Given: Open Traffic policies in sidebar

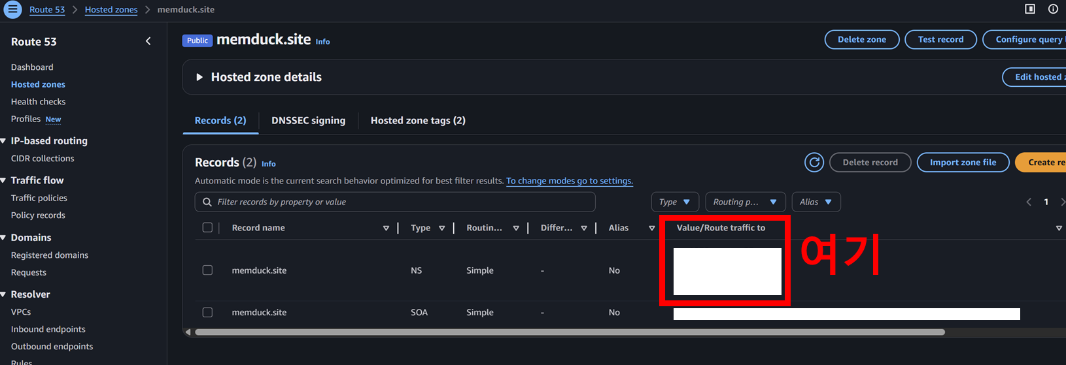Looking at the screenshot, I should coord(39,198).
